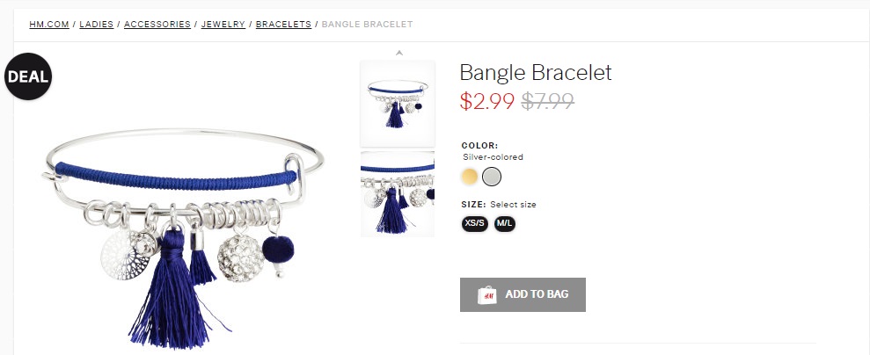View the close-up charms thumbnail
The image size is (870, 355).
(x=398, y=194)
